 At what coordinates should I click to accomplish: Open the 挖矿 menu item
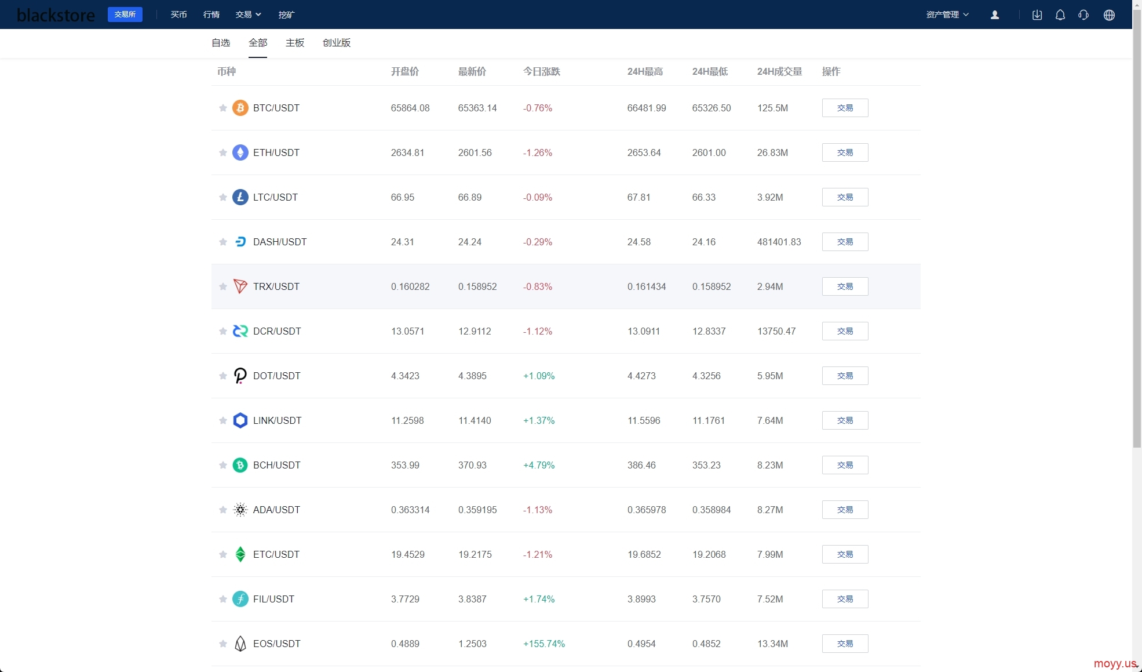287,14
